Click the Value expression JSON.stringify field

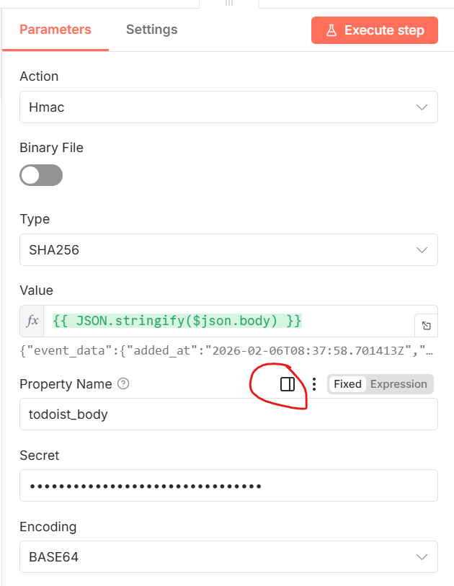[x=216, y=320]
